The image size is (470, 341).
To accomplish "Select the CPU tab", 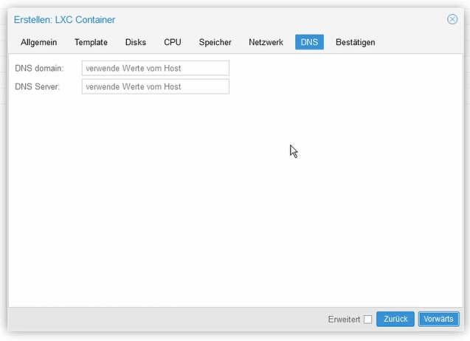I will [173, 42].
